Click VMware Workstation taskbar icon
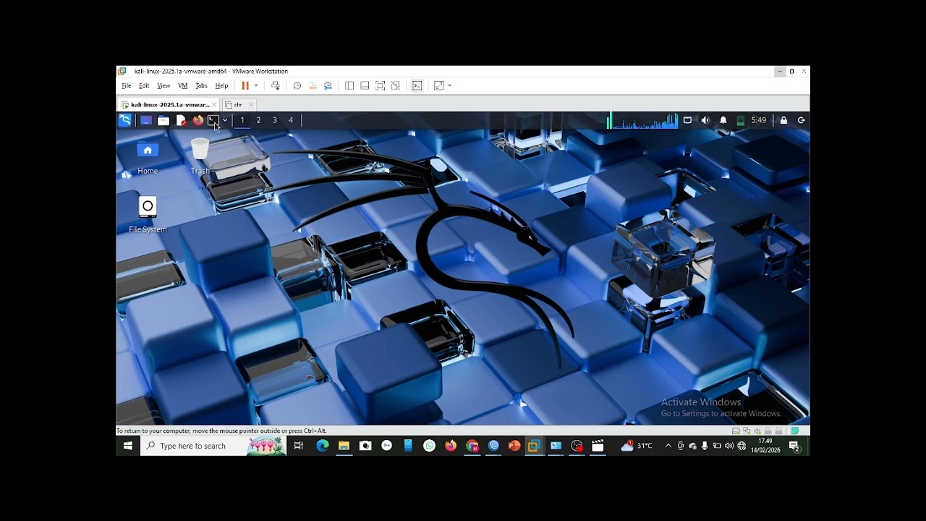The width and height of the screenshot is (926, 521). 534,446
